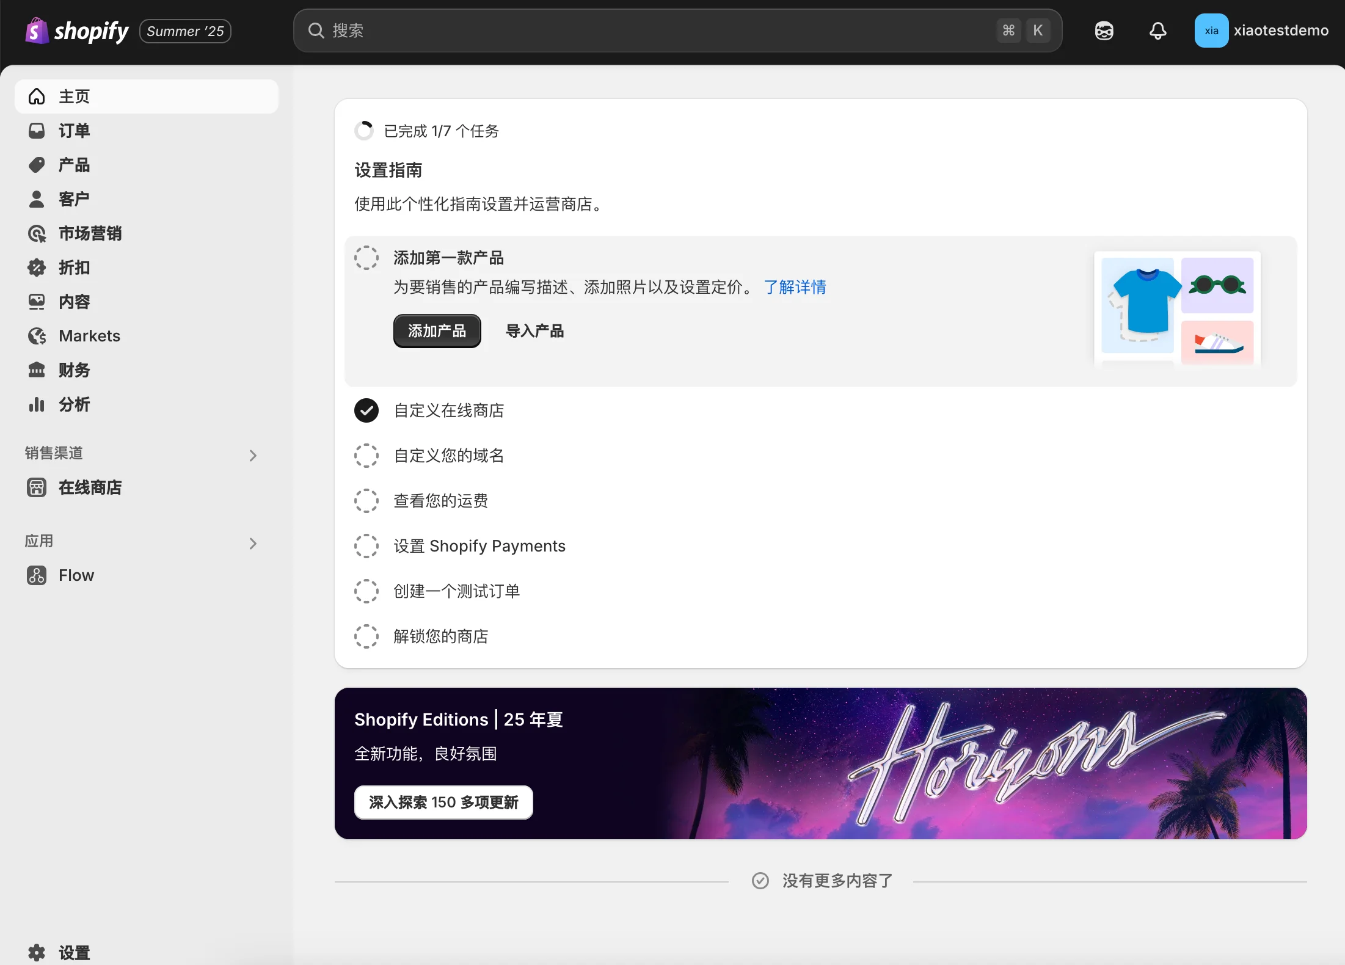1345x965 pixels.
Task: Click the customers person icon
Action: pyautogui.click(x=37, y=199)
